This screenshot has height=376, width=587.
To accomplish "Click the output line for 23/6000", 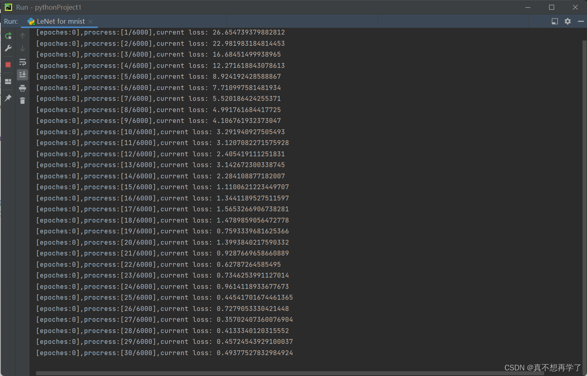I will [162, 275].
